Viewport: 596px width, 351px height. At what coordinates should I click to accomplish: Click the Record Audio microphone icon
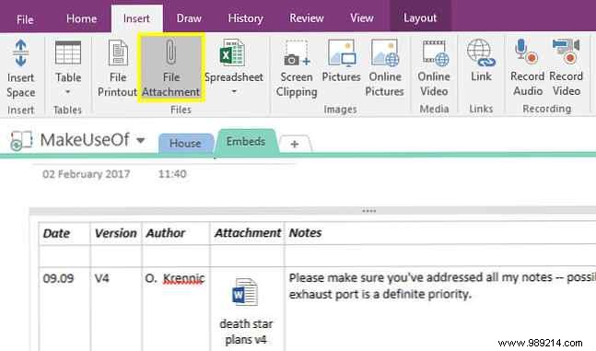coord(526,52)
